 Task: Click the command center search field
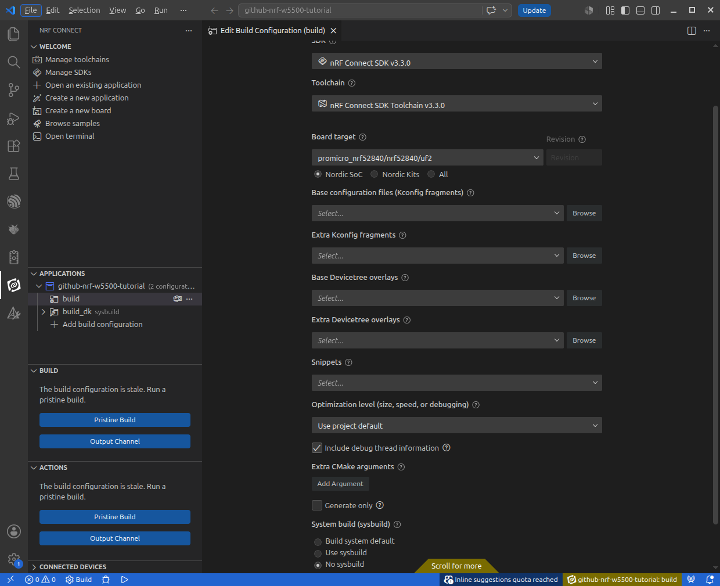point(360,10)
